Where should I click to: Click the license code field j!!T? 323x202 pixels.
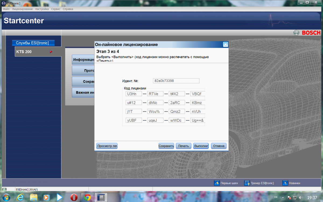134,112
